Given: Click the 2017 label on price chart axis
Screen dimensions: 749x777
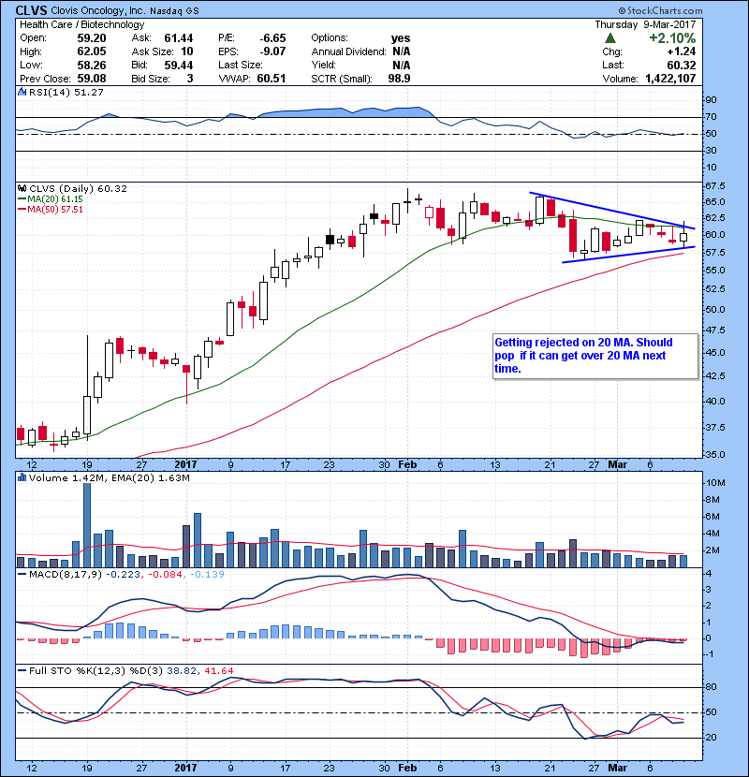Looking at the screenshot, I should [x=186, y=465].
